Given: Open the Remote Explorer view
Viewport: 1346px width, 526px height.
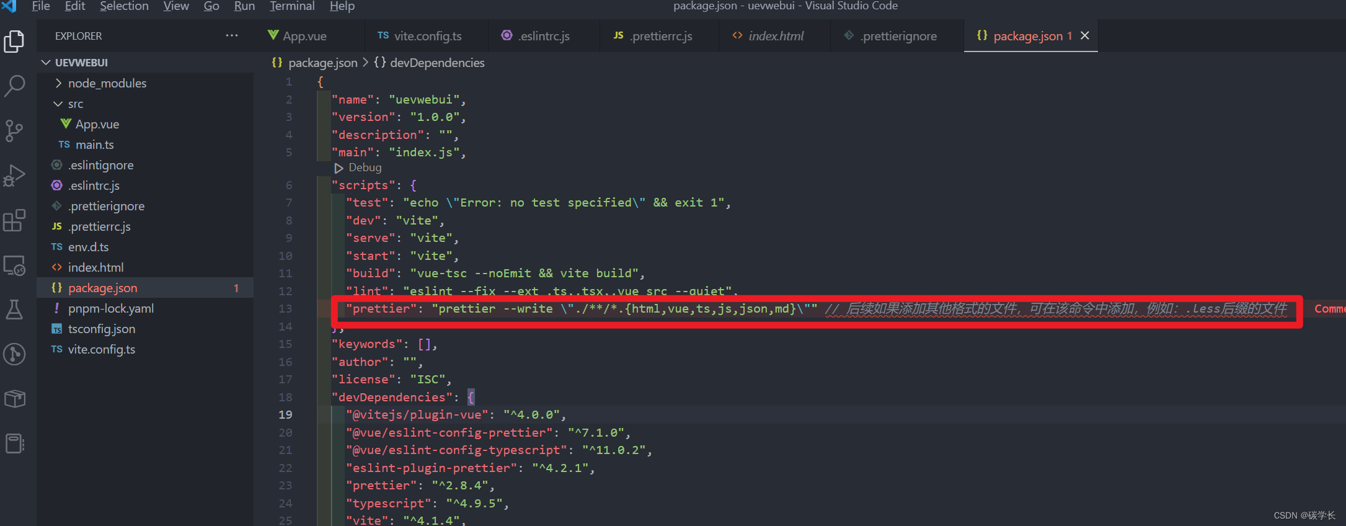Looking at the screenshot, I should tap(14, 265).
